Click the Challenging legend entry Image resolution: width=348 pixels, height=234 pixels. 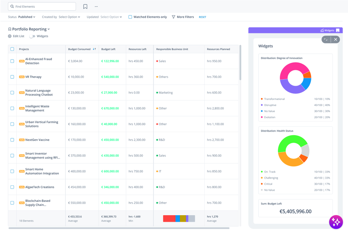coord(295,178)
